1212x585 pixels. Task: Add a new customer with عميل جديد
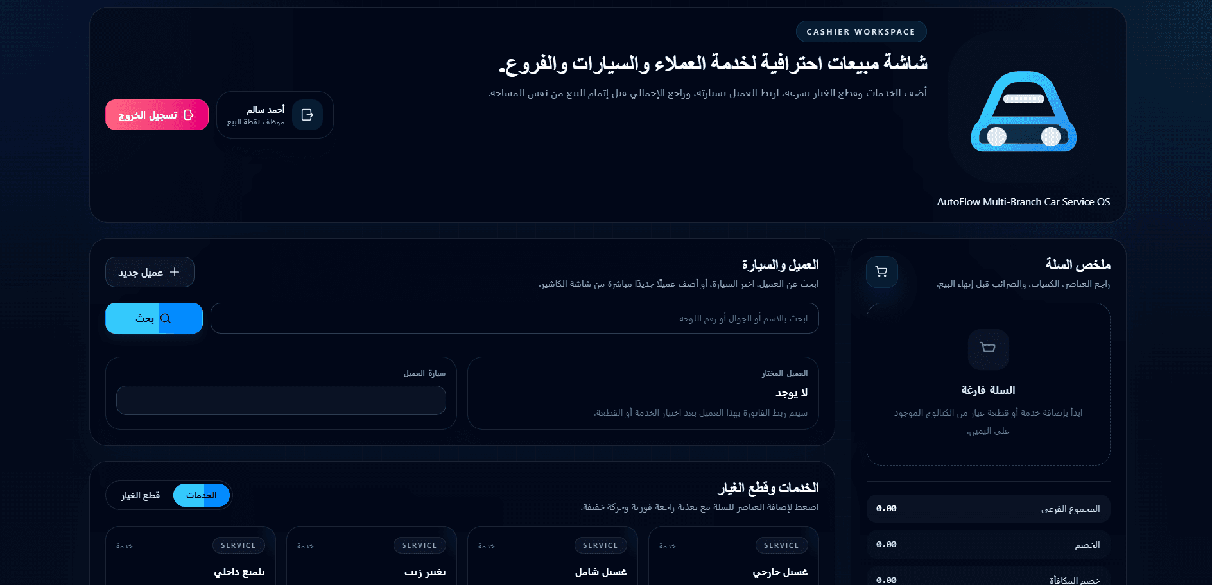[x=150, y=272]
